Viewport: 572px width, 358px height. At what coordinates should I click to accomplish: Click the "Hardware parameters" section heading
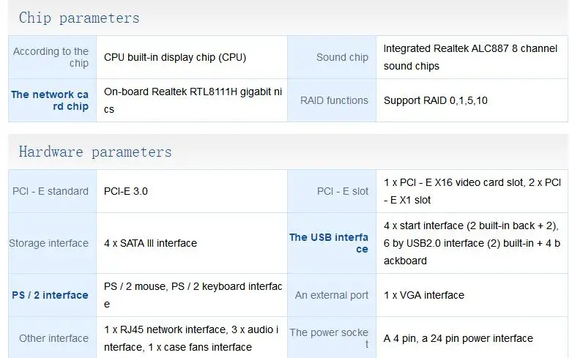pyautogui.click(x=95, y=152)
